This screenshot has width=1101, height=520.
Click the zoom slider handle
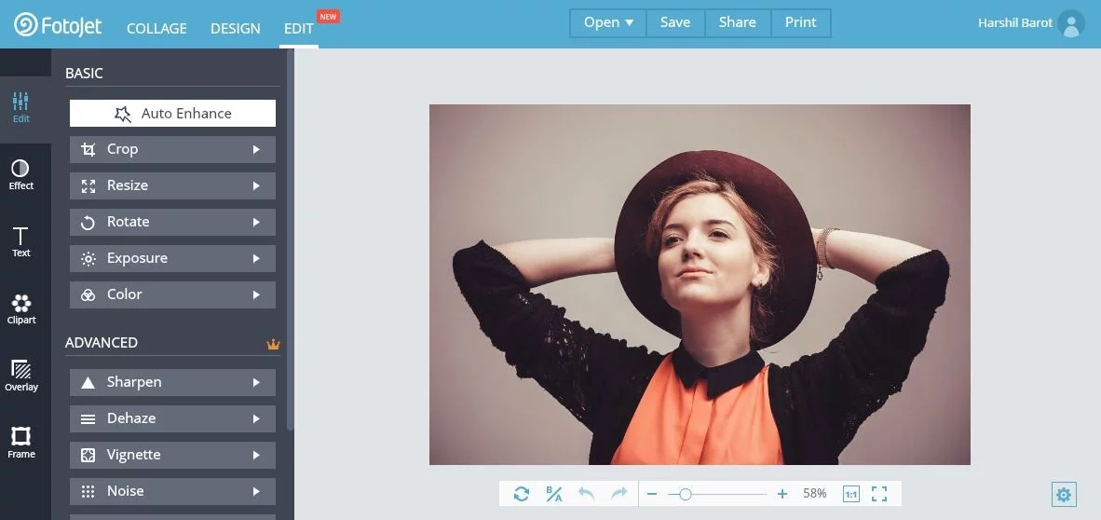coord(686,495)
